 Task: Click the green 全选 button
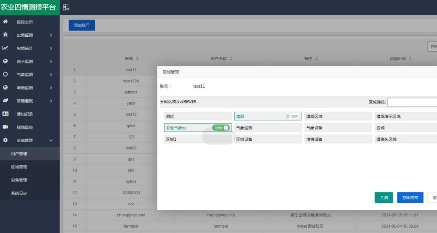384,197
